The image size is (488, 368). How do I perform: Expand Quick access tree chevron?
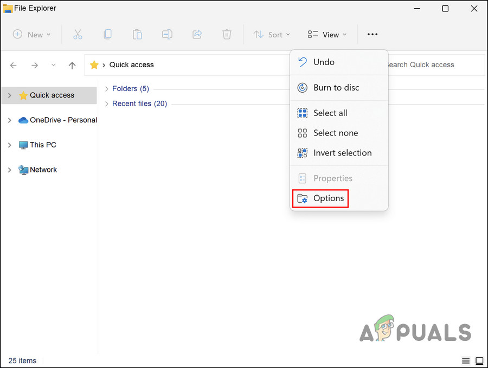tap(10, 95)
